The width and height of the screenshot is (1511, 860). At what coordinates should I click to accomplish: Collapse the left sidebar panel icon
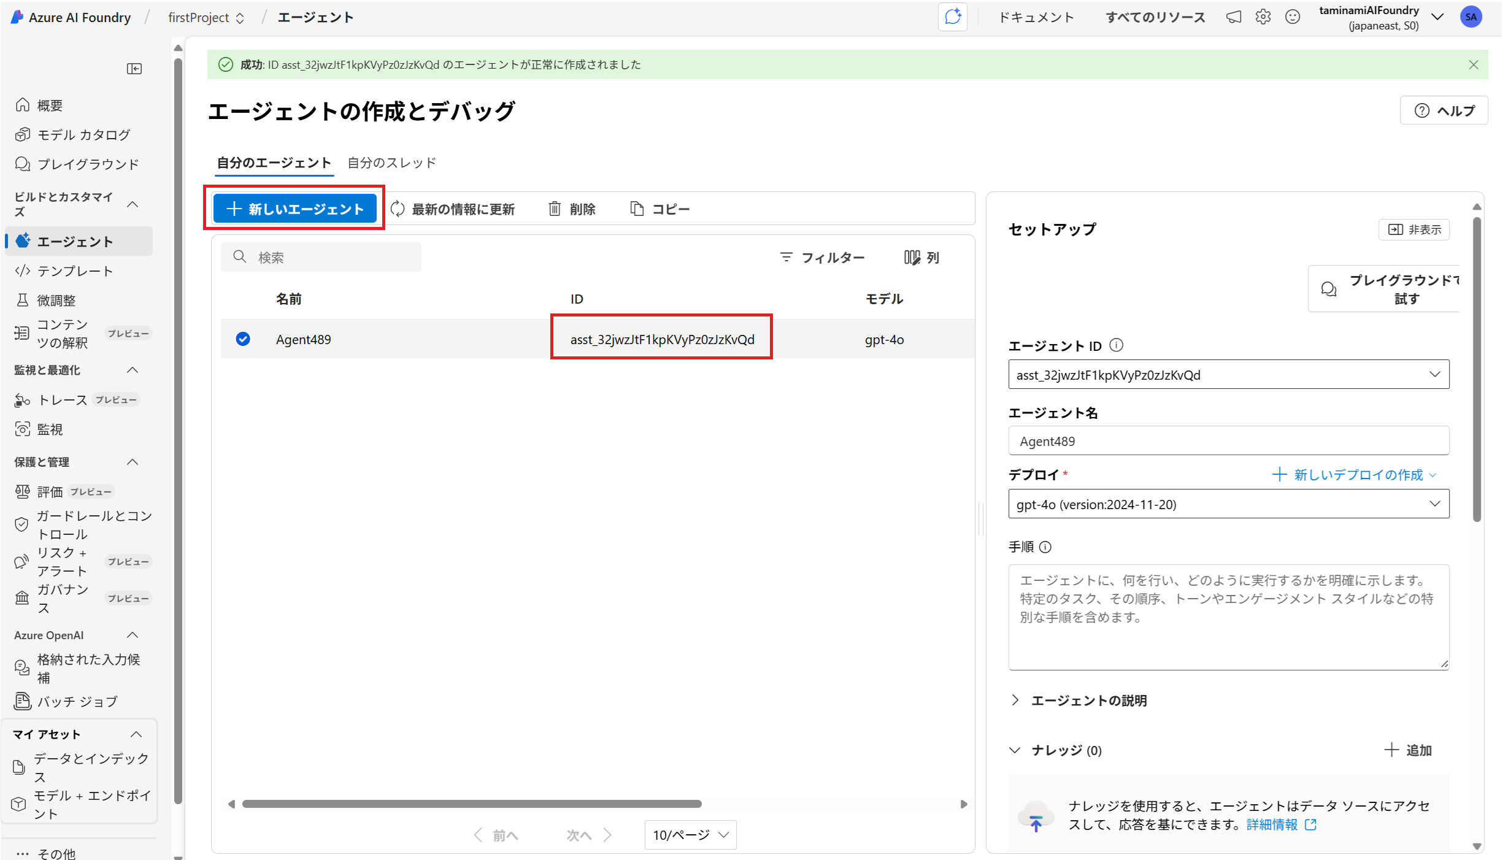click(134, 69)
